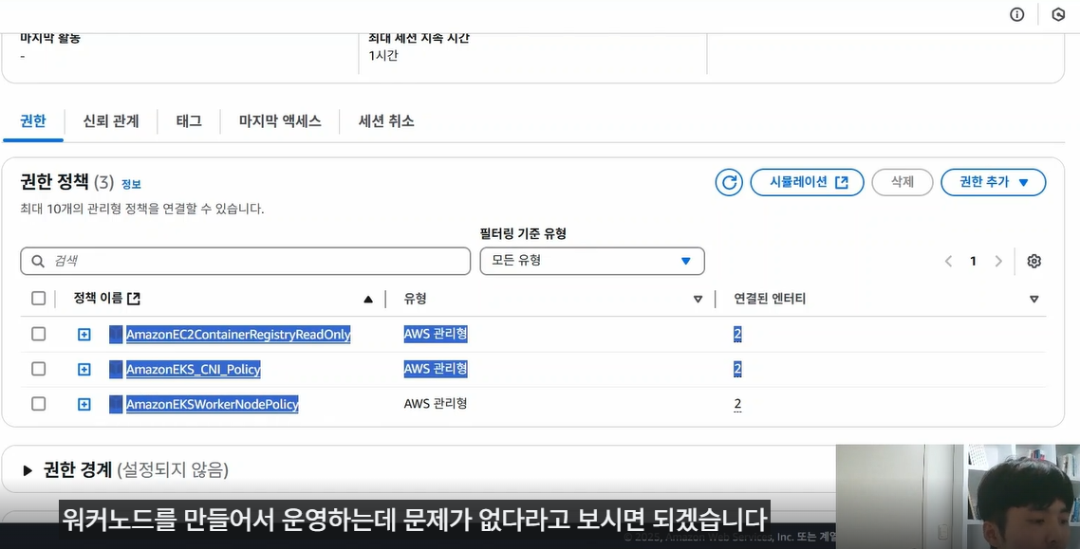Viewport: 1080px width, 549px height.
Task: Click AWS 관리형 type for AmazonEKS_CNI_Policy
Action: (x=436, y=369)
